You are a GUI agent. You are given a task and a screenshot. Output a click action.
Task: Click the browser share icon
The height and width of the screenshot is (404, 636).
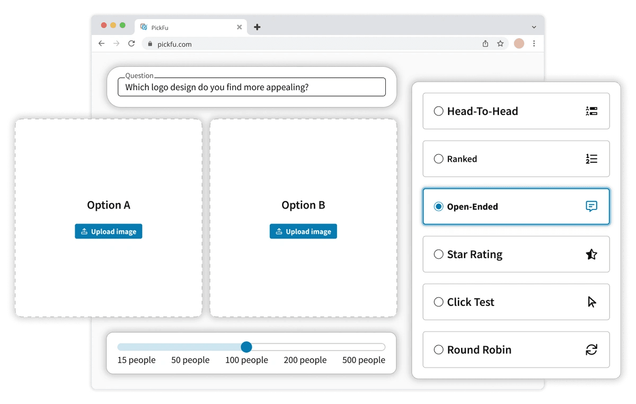click(x=485, y=44)
